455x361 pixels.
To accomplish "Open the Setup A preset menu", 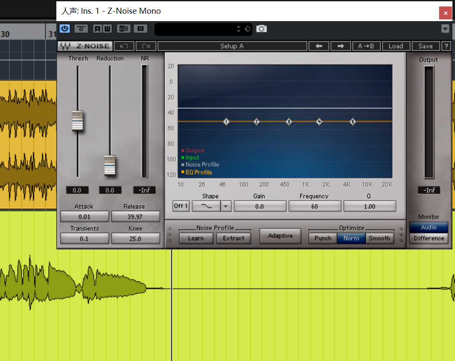I will (x=232, y=46).
